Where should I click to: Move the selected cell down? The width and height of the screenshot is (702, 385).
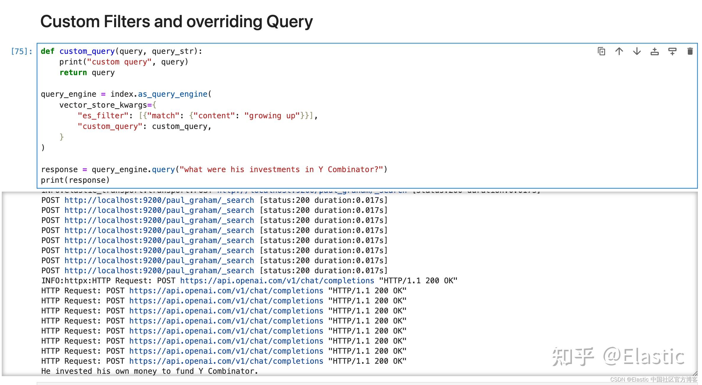(637, 51)
